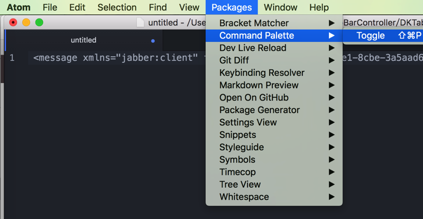The image size is (423, 219).
Task: Open the Keybinding Resolver submenu
Action: [274, 73]
